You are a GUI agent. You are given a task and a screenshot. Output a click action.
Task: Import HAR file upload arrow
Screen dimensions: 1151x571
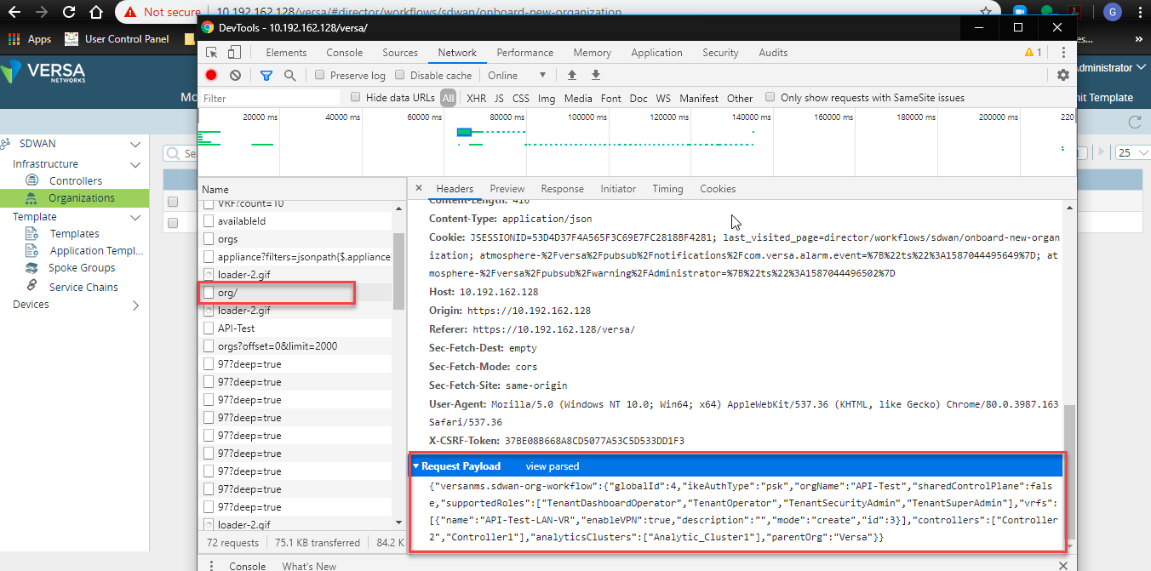(572, 76)
